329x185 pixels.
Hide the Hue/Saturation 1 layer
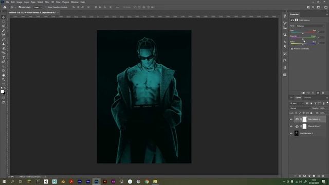pyautogui.click(x=291, y=133)
